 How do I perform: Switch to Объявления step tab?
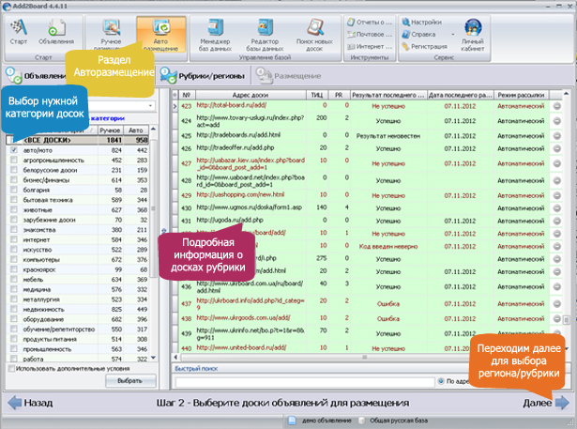click(x=36, y=75)
